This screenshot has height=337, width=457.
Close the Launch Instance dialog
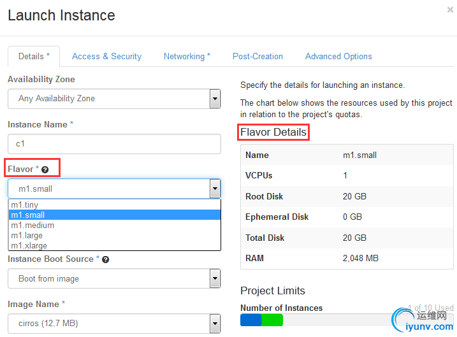tap(451, 9)
